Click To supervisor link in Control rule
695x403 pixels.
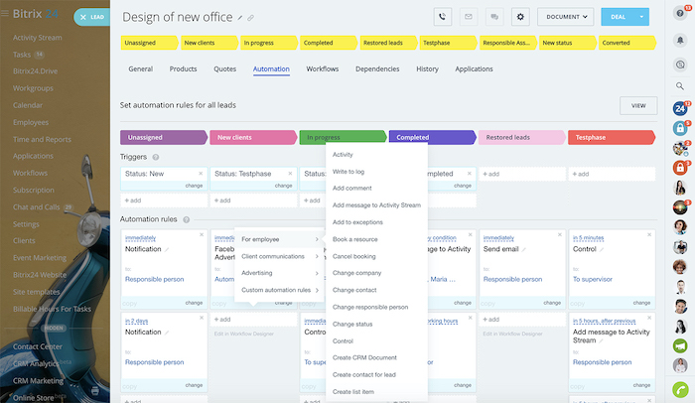coord(592,279)
